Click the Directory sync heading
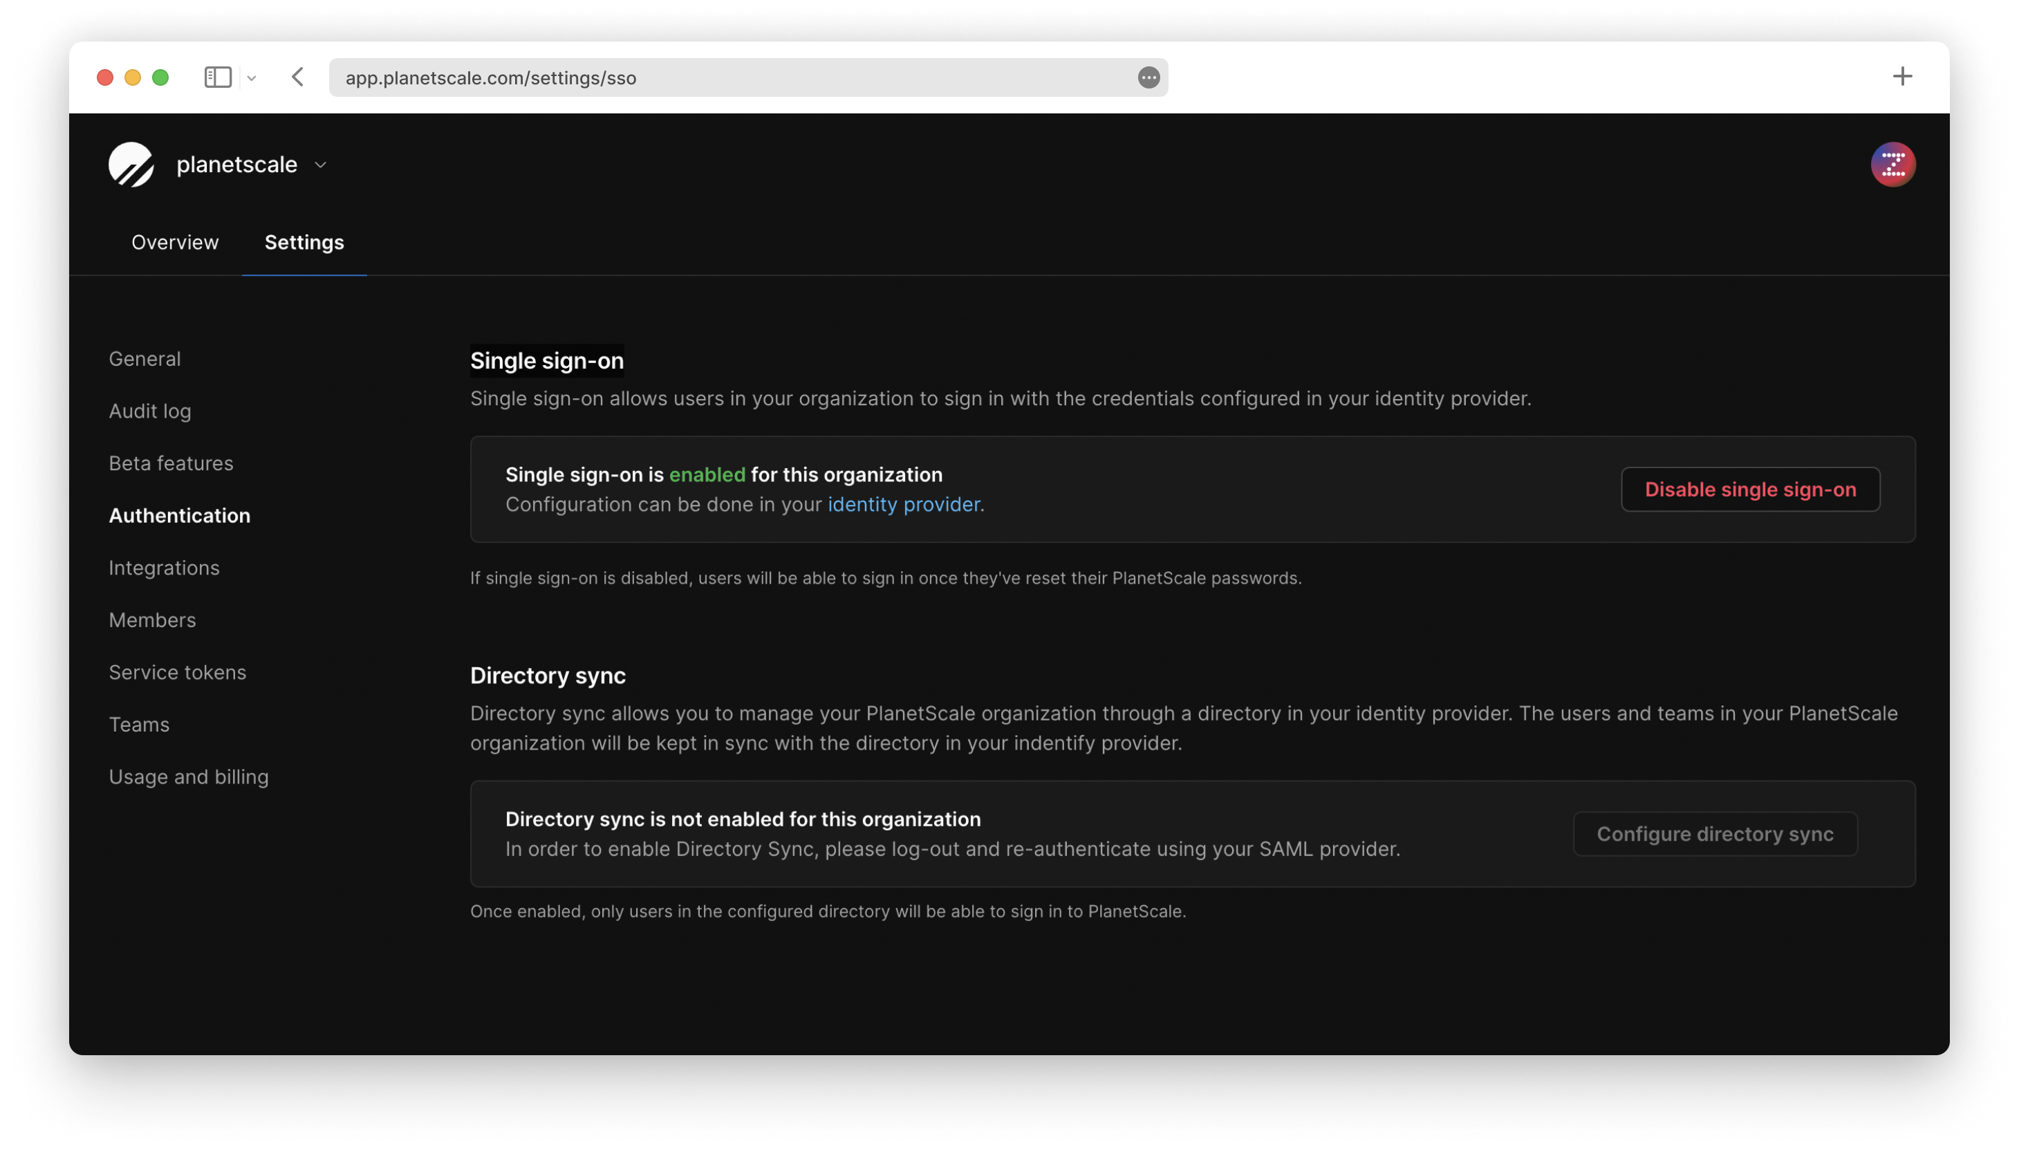2019x1152 pixels. pyautogui.click(x=548, y=676)
